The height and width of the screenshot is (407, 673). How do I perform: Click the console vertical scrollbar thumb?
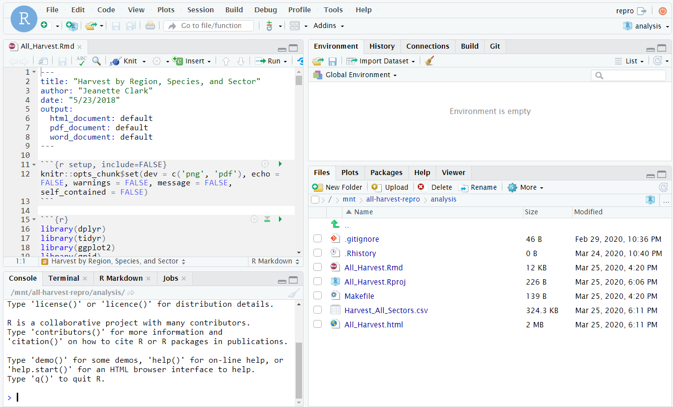(299, 370)
